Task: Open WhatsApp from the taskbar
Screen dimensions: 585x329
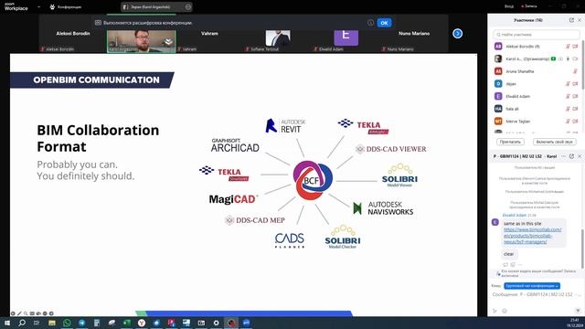Action: (x=67, y=323)
